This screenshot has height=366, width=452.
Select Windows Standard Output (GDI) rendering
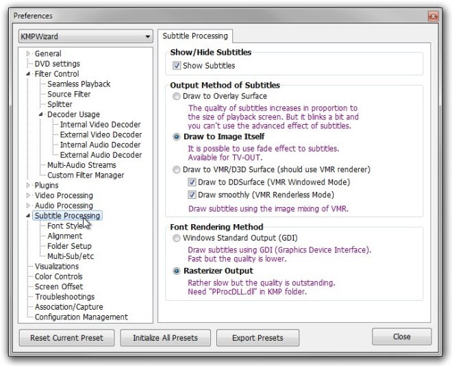[x=177, y=238]
